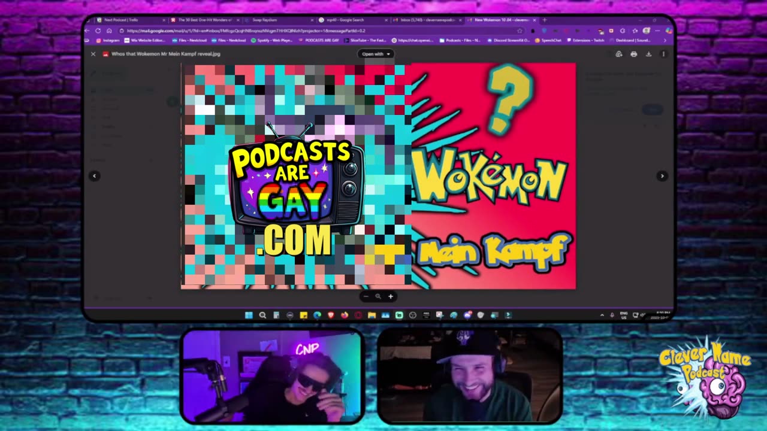The image size is (767, 431).
Task: Open the Instagram bookmark
Action: [x=108, y=41]
